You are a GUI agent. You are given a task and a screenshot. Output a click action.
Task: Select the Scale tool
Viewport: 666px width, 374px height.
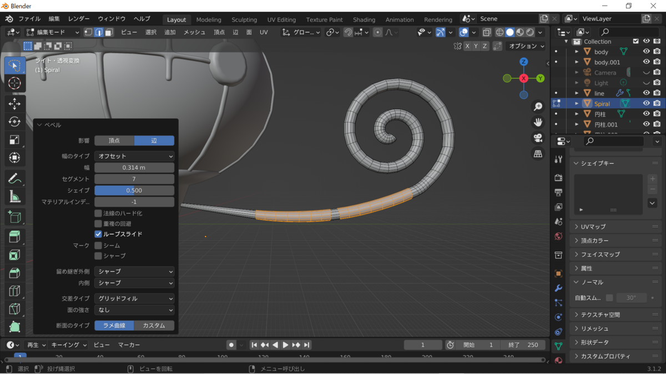coord(15,140)
